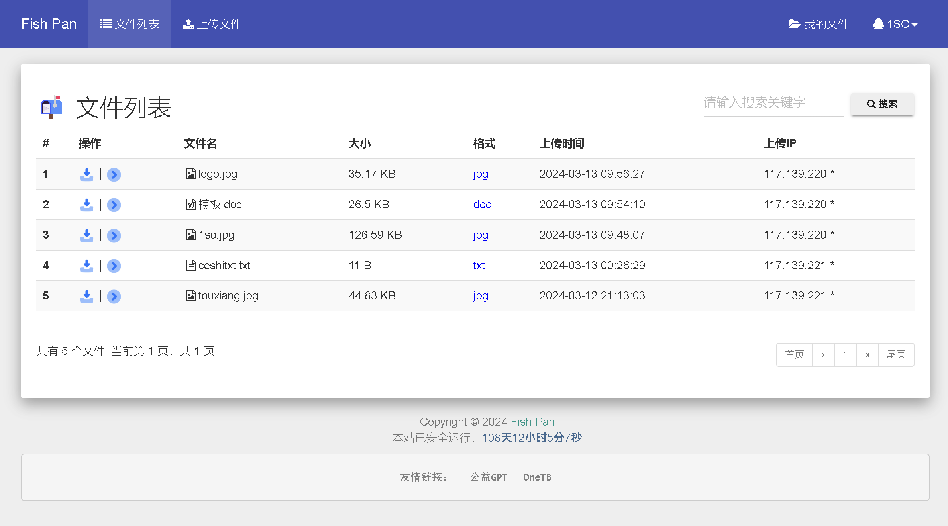This screenshot has height=526, width=948.
Task: Click the 首页 first page button
Action: (793, 354)
